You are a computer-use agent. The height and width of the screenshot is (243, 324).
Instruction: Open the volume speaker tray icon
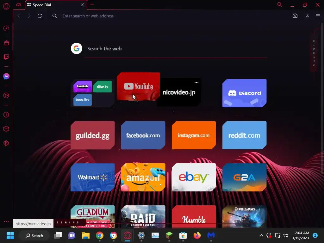pyautogui.click(x=285, y=235)
